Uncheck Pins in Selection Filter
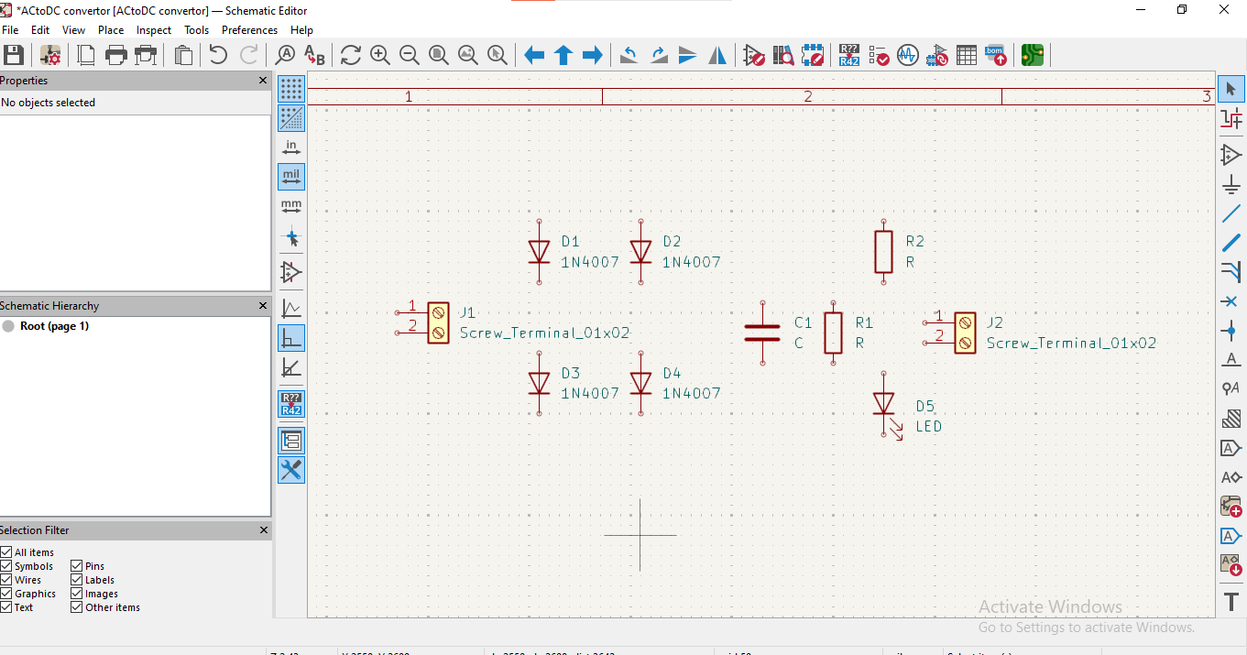This screenshot has width=1247, height=655. [x=77, y=566]
